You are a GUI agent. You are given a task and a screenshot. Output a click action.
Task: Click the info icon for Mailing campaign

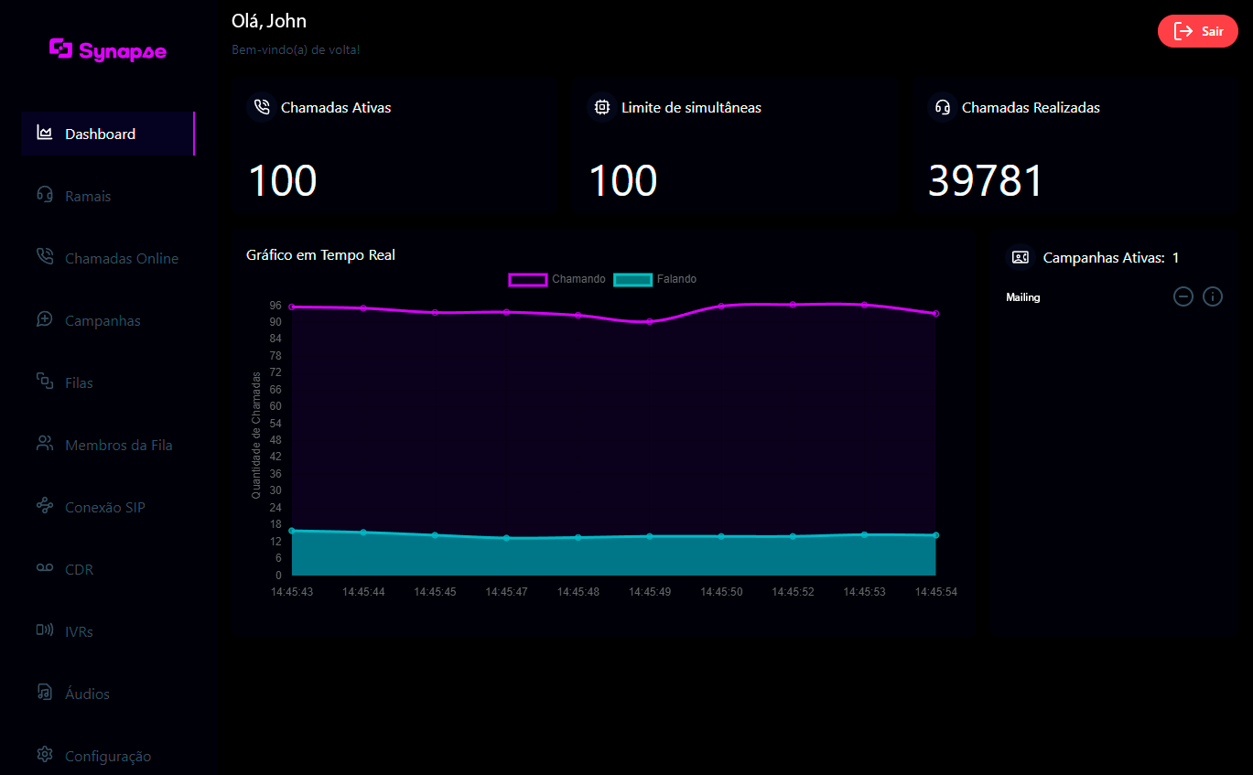1212,296
